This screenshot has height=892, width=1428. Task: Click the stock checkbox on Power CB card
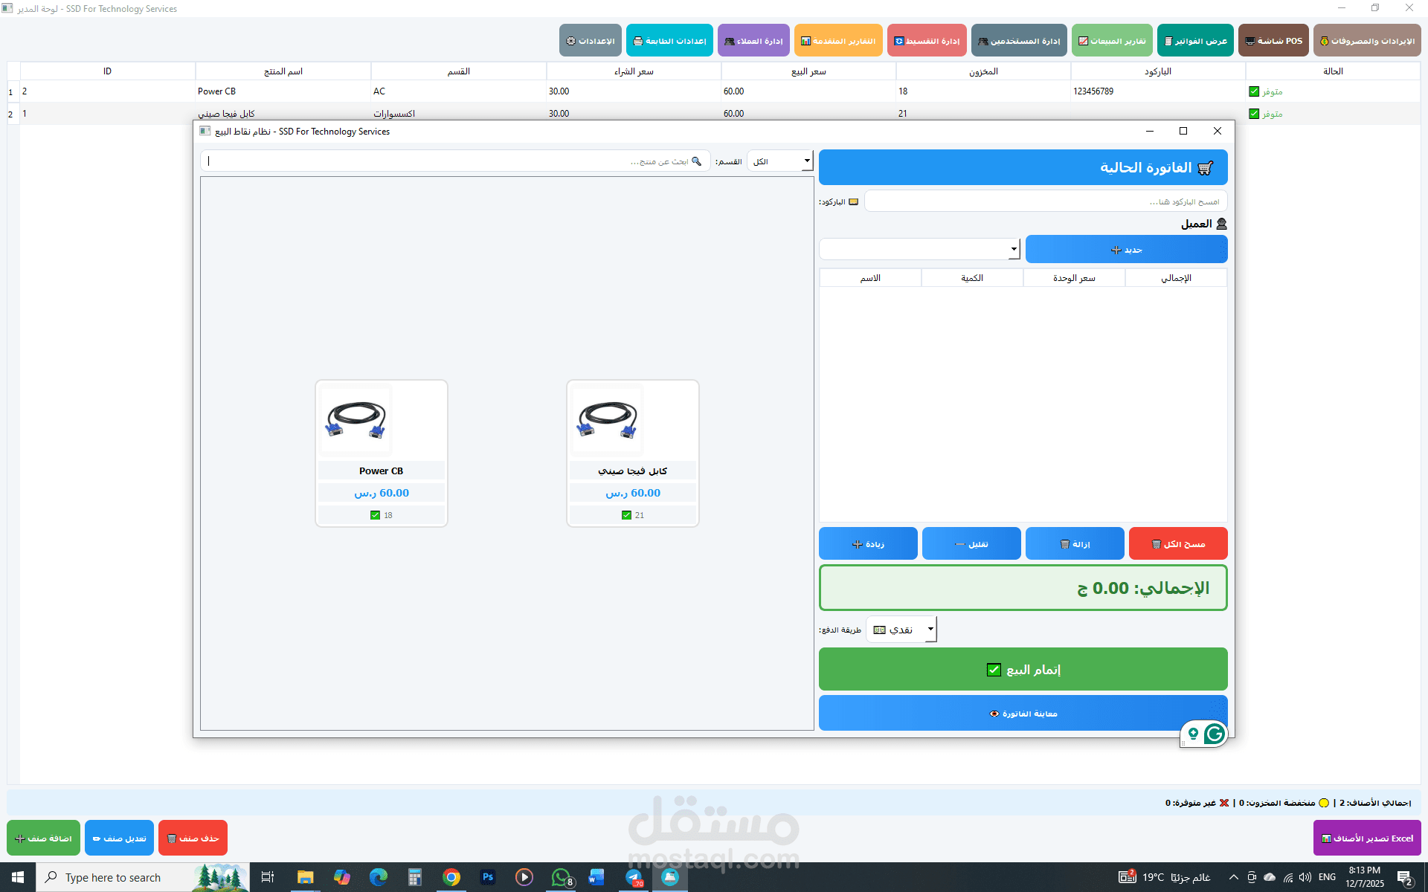[375, 515]
